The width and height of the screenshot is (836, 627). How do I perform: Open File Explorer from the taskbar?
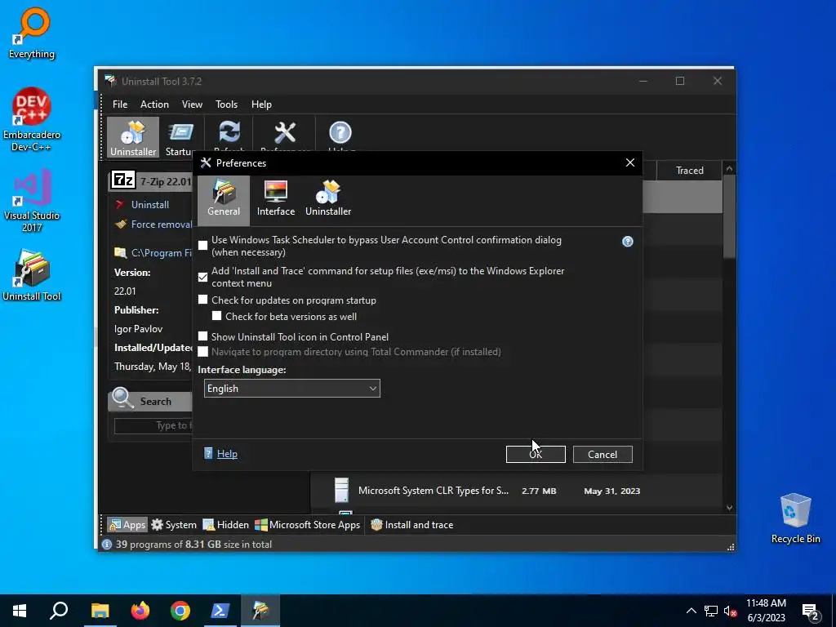[x=100, y=611]
